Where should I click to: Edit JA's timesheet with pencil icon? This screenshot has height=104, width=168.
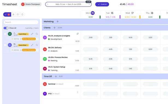tap(32, 34)
